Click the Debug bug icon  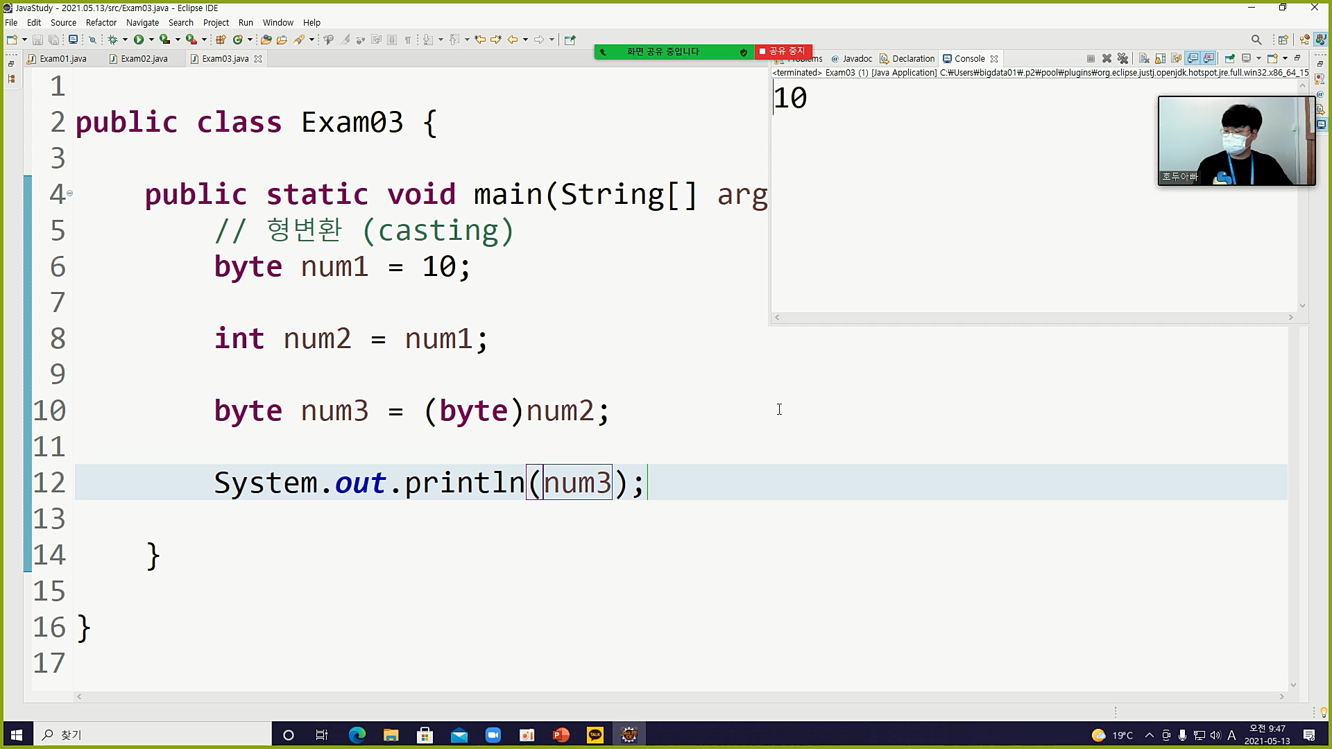pos(112,40)
